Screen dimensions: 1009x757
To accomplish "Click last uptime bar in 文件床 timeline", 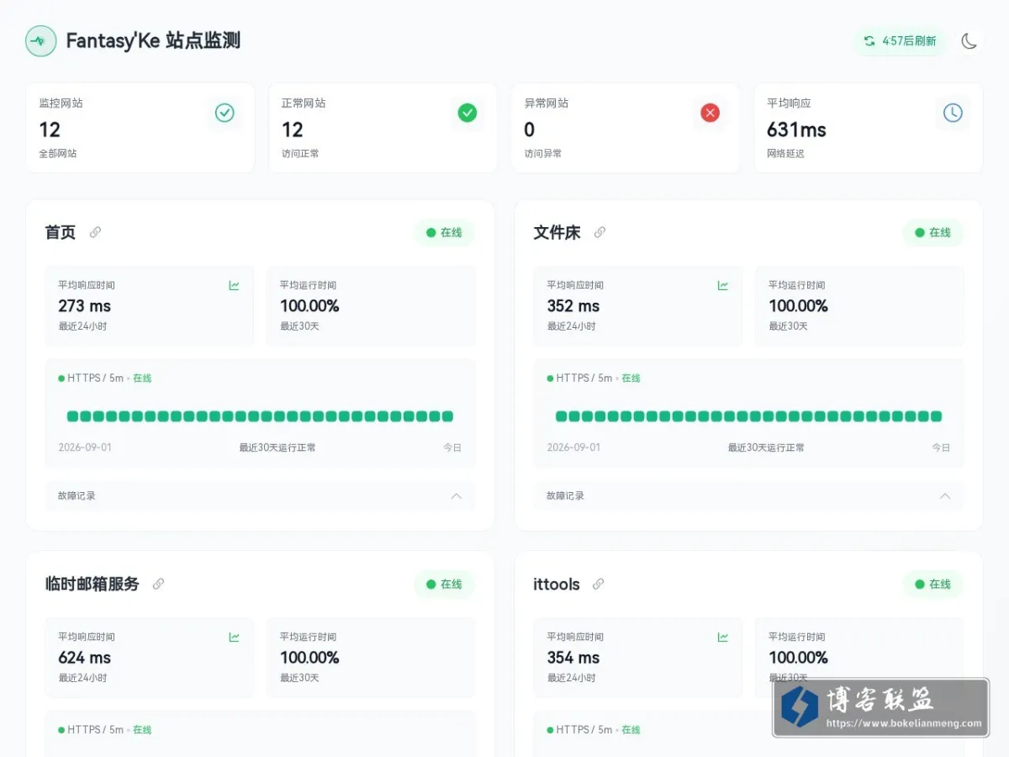I will click(936, 416).
